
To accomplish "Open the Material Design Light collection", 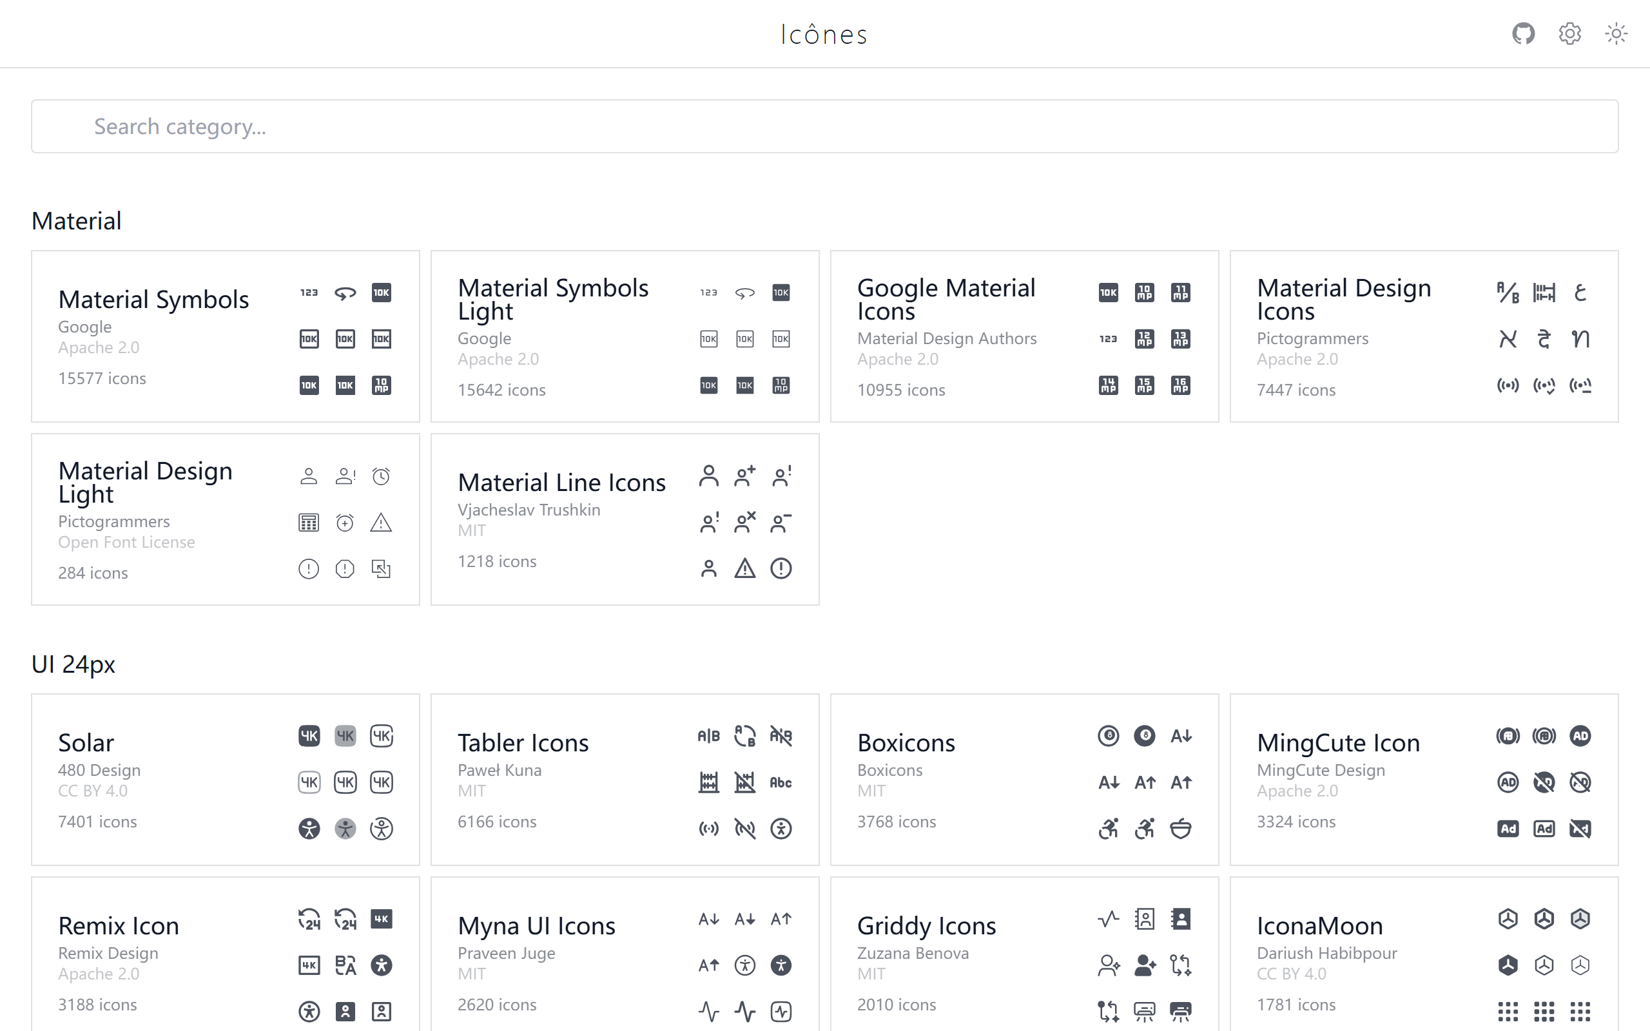I will coord(225,519).
